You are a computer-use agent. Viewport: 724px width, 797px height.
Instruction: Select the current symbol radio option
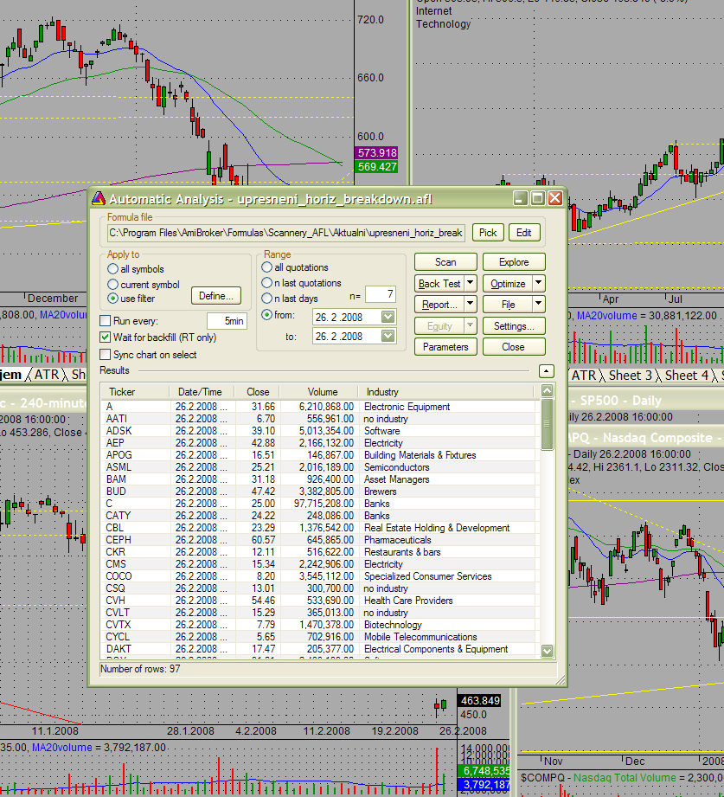coord(112,285)
